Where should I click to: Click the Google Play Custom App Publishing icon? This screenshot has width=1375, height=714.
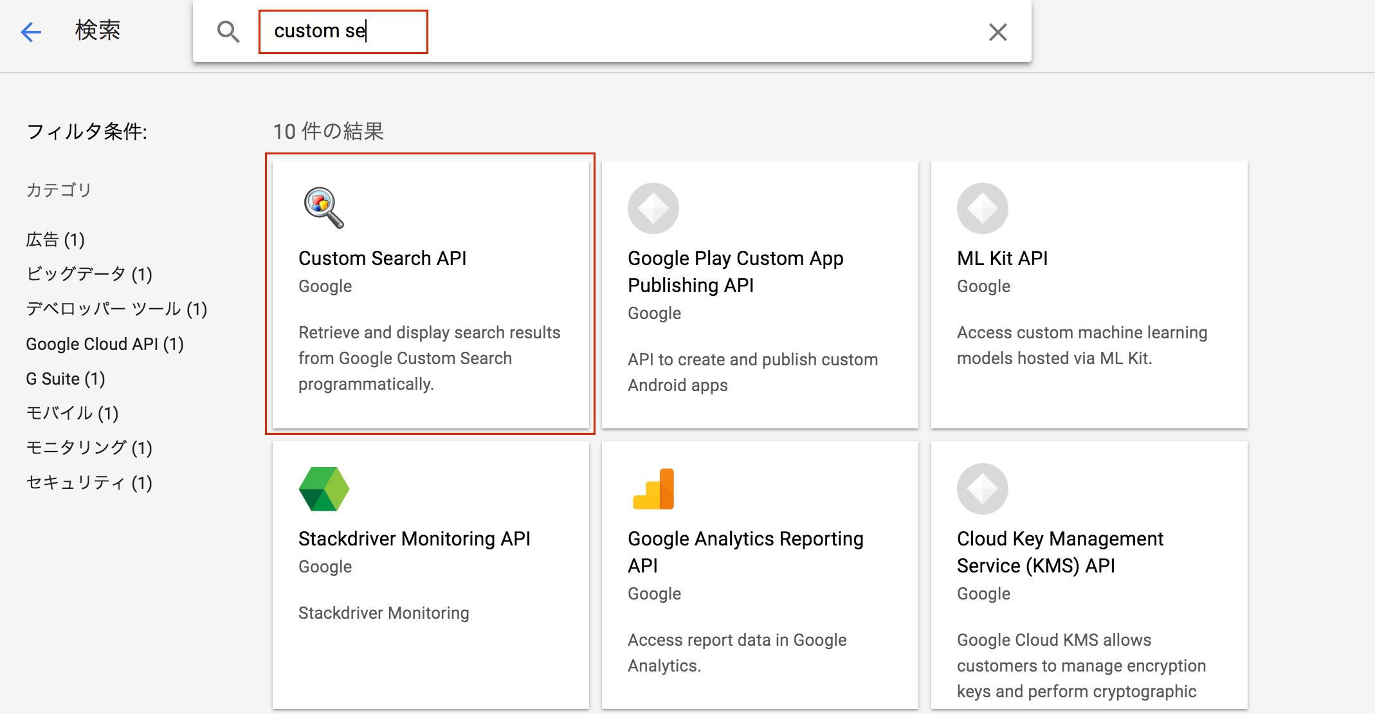(x=653, y=208)
